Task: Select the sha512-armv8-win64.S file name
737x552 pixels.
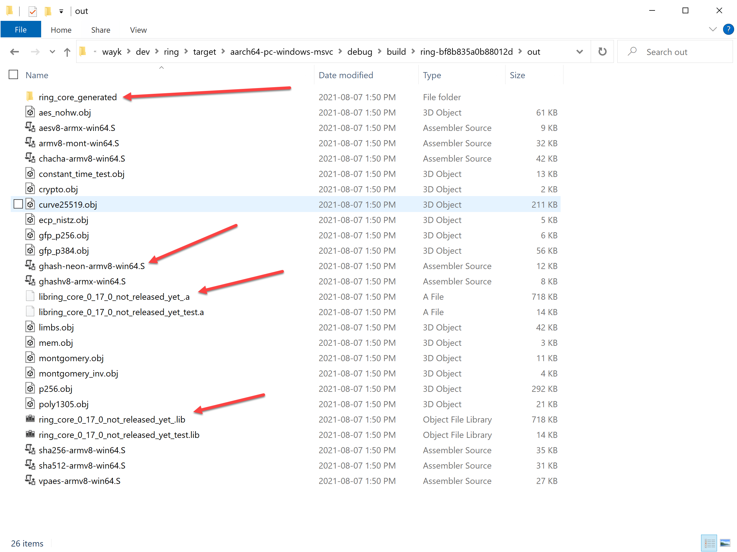Action: (82, 465)
